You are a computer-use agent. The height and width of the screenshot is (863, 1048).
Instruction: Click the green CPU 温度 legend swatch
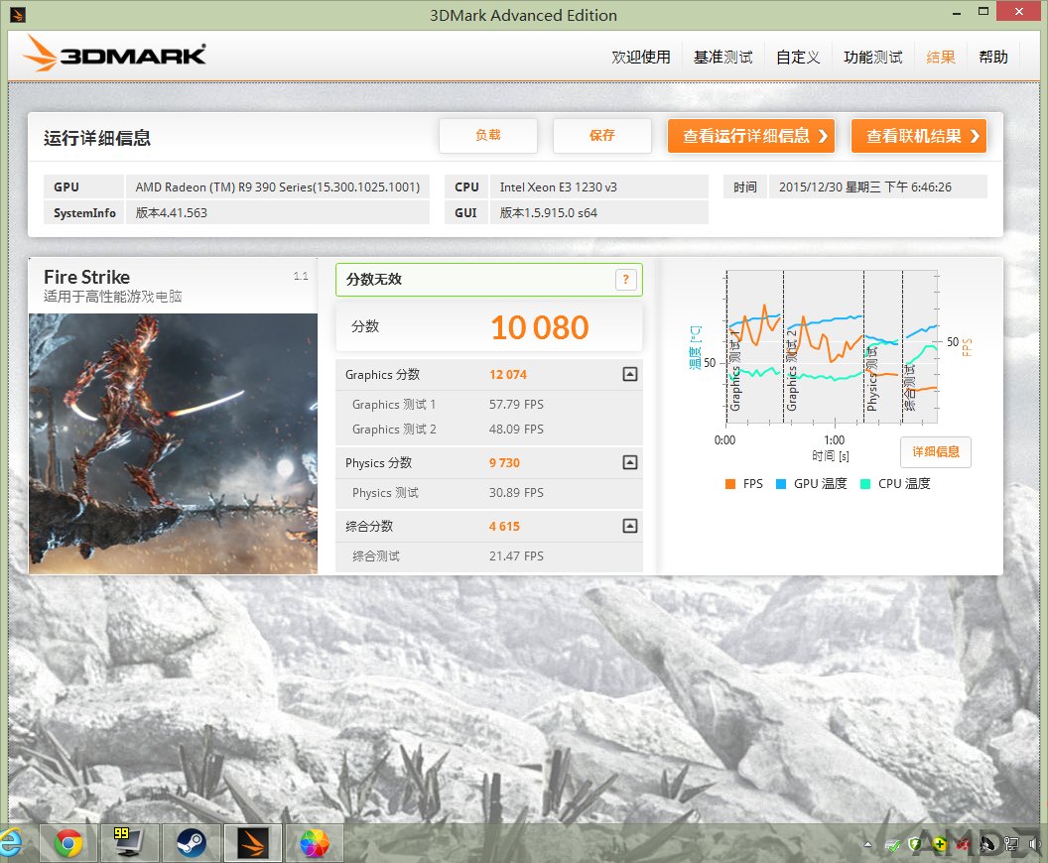point(865,484)
